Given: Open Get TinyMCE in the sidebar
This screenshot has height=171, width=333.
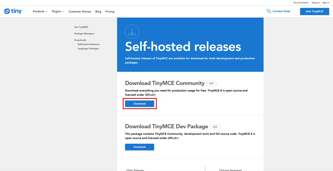Looking at the screenshot, I should [x=81, y=27].
